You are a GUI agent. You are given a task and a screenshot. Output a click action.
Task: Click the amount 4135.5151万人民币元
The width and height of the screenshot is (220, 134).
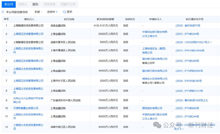[x=106, y=25]
